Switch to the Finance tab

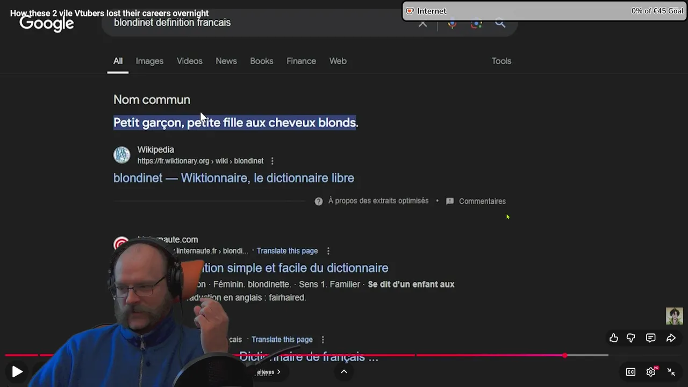(301, 61)
